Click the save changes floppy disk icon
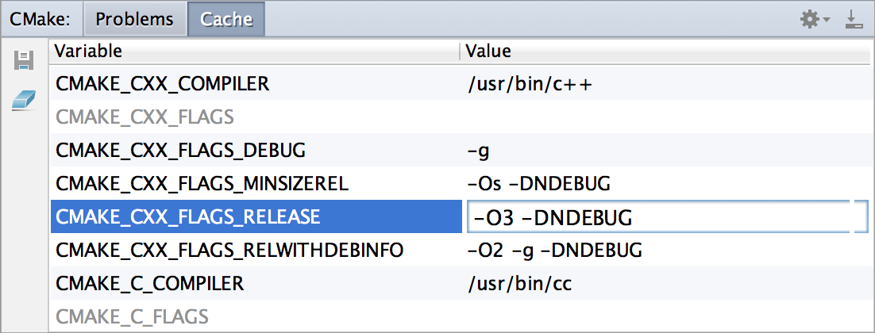The height and width of the screenshot is (333, 875). point(24,61)
